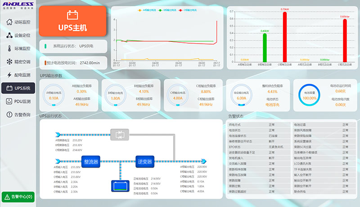Click the 整流器 block in the diagram
The width and height of the screenshot is (360, 207).
[x=91, y=161]
